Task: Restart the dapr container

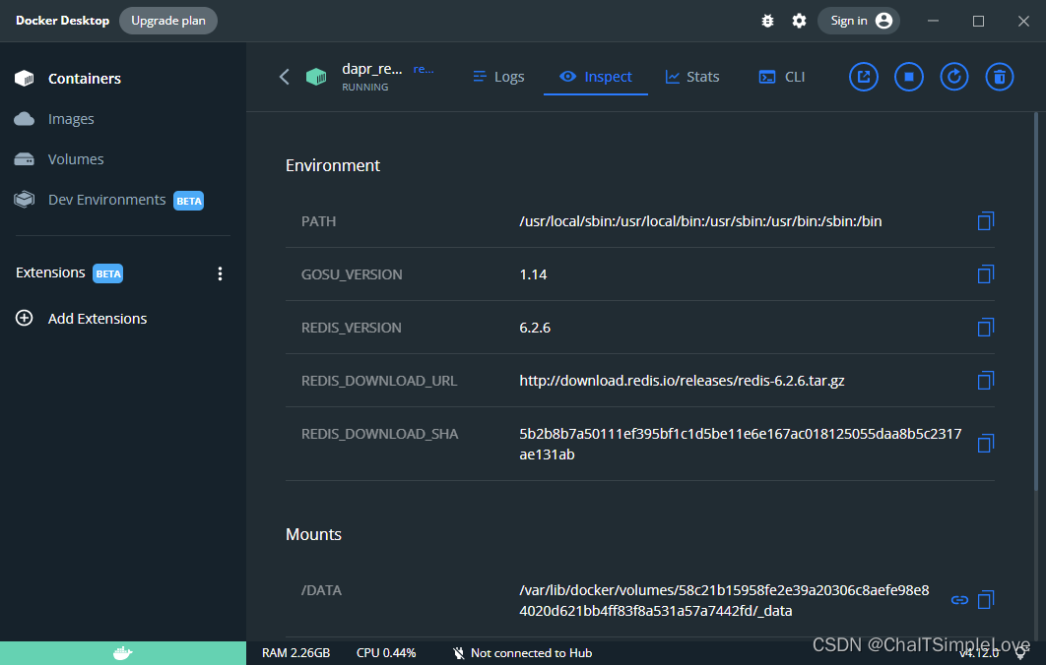Action: 953,77
